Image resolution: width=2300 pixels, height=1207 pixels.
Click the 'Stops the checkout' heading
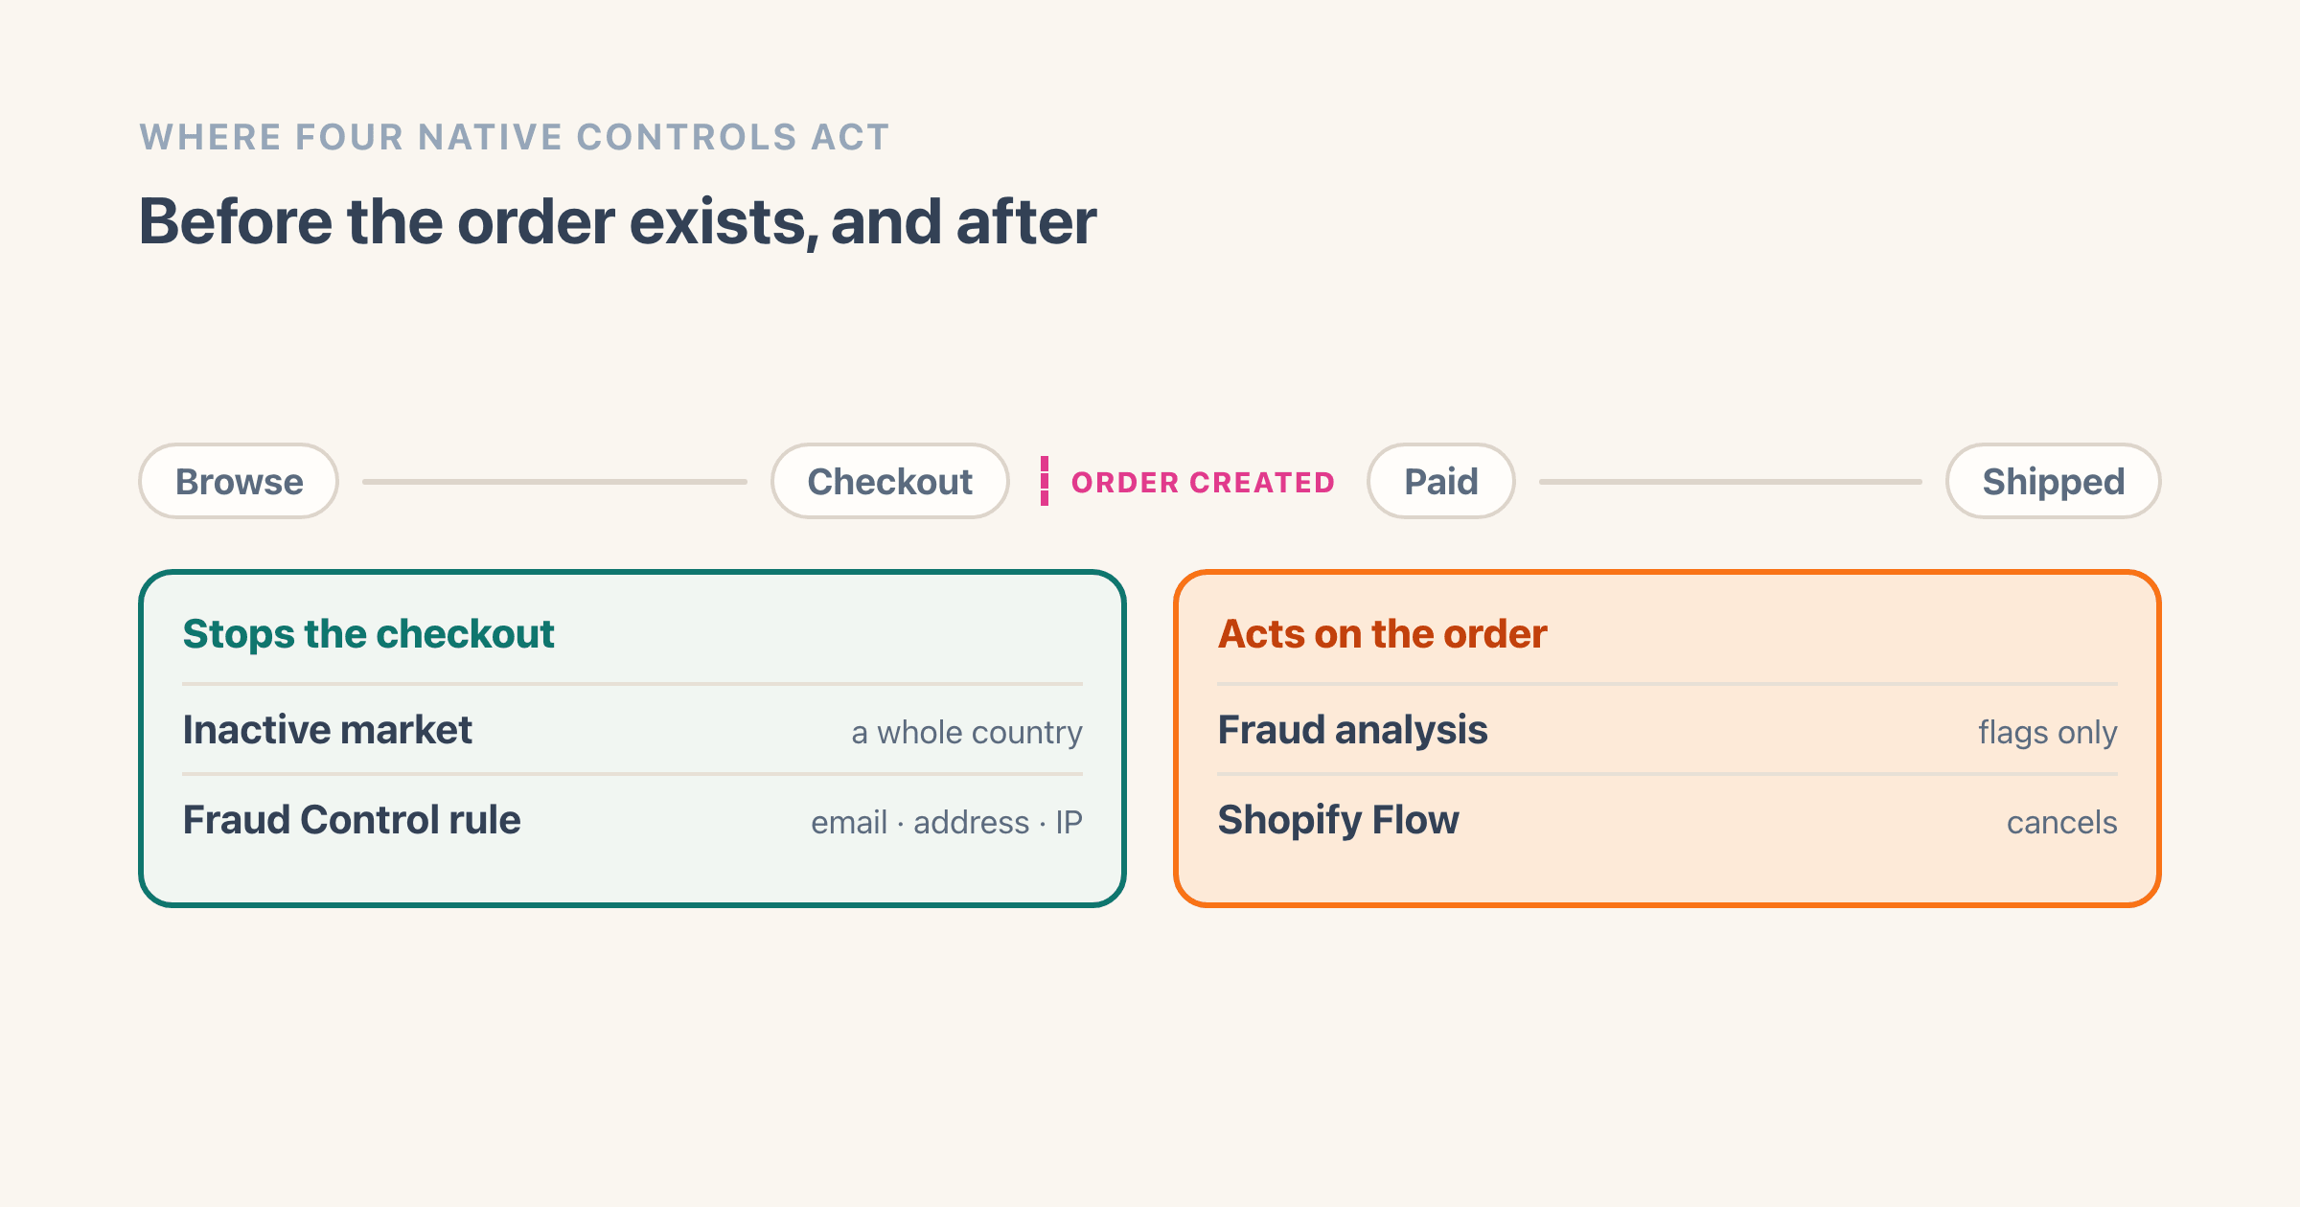click(368, 634)
